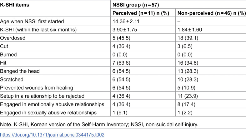Click the Cut row label

coord(4,46)
